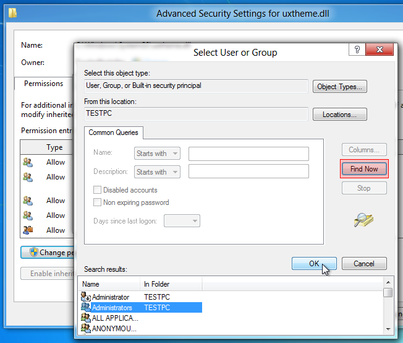Open the Locations chooser
The width and height of the screenshot is (403, 343).
(339, 115)
